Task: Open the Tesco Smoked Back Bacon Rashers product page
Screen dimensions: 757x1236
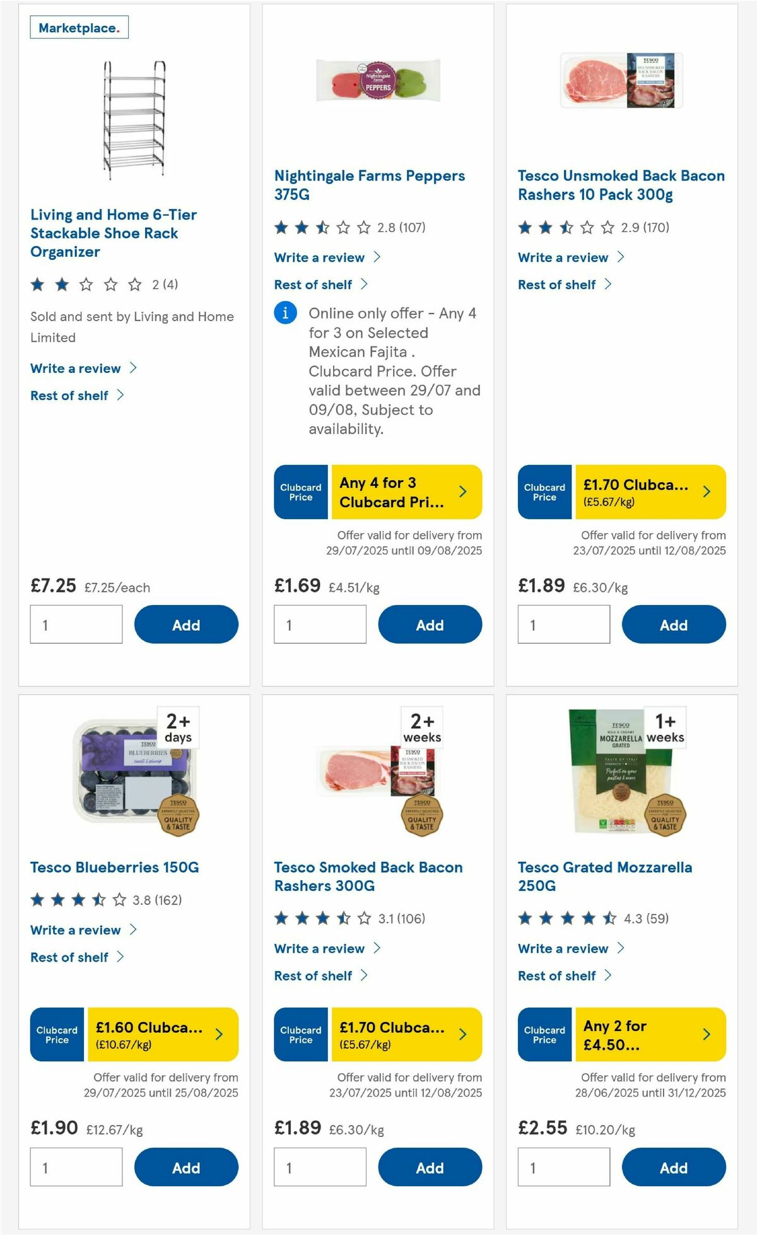Action: click(x=368, y=875)
